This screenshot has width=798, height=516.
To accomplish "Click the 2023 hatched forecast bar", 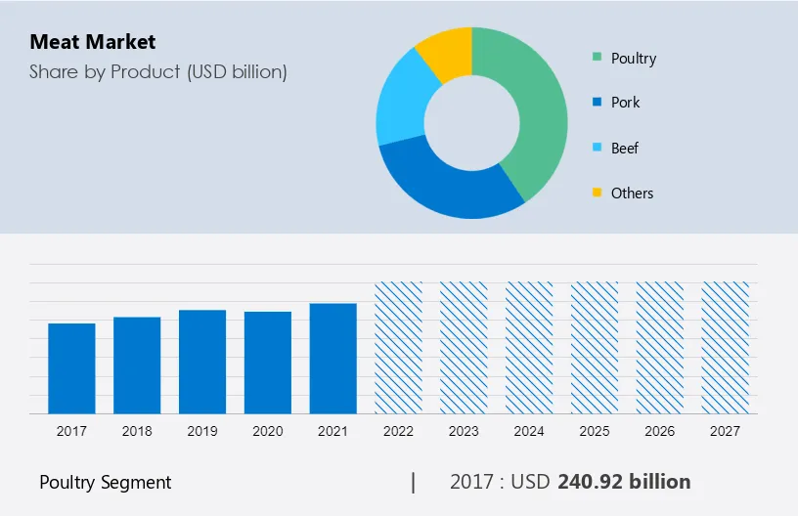I will click(464, 348).
